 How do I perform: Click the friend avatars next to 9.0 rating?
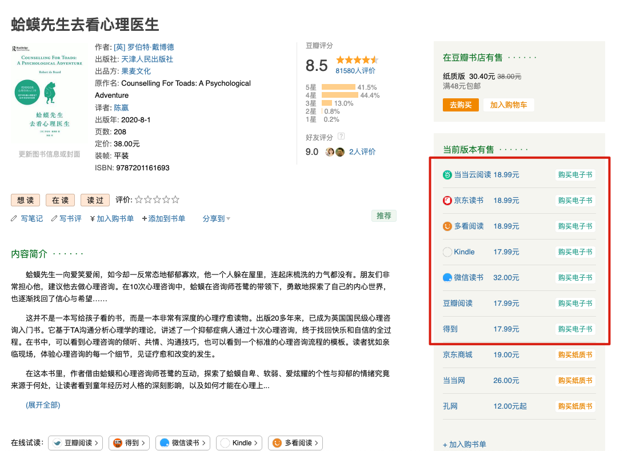pos(335,152)
